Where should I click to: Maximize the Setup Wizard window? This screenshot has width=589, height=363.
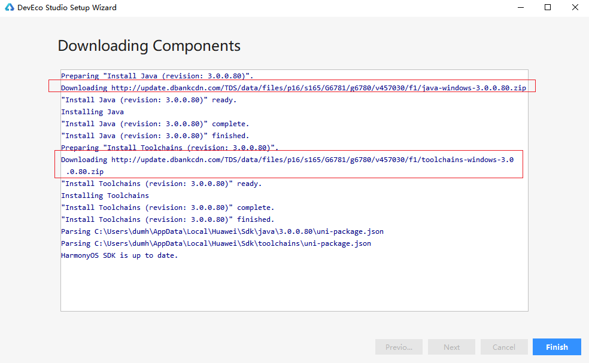[x=548, y=8]
